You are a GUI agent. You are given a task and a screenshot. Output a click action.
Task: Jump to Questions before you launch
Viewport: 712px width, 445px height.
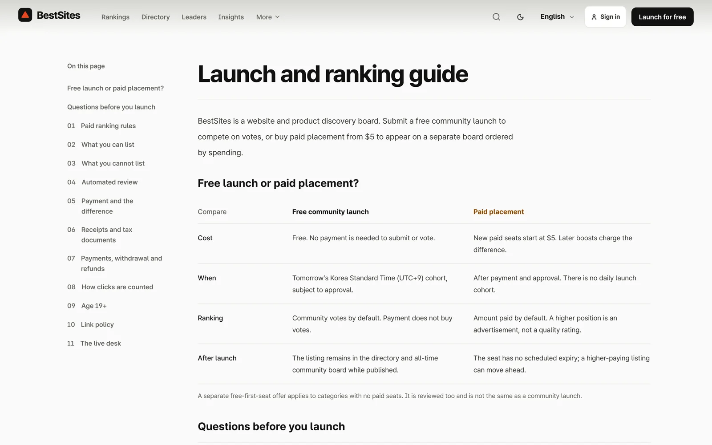(111, 107)
